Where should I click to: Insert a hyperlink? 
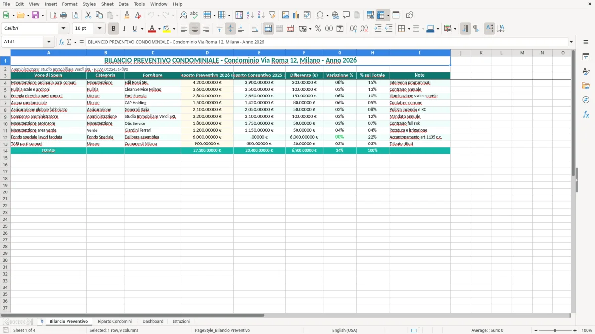point(335,15)
